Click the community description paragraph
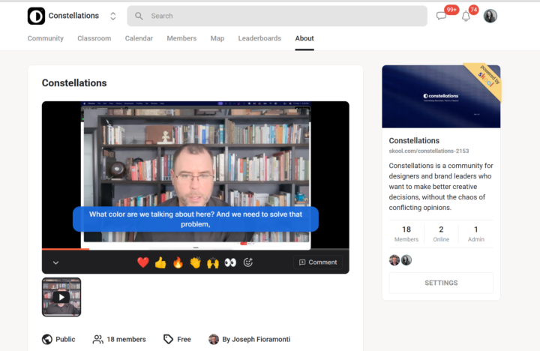The width and height of the screenshot is (540, 351). 441,186
